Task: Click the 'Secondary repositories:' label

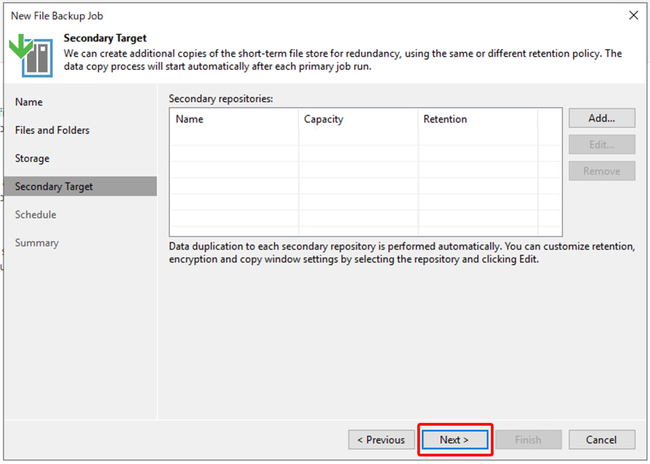Action: click(x=221, y=99)
